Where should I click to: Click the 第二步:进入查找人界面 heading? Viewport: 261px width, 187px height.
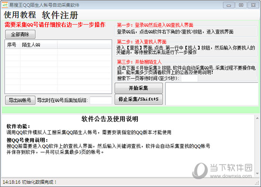pos(142,42)
